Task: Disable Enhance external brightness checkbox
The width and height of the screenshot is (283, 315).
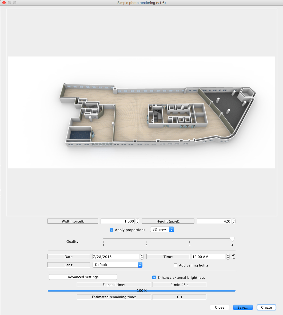Action: (154, 277)
